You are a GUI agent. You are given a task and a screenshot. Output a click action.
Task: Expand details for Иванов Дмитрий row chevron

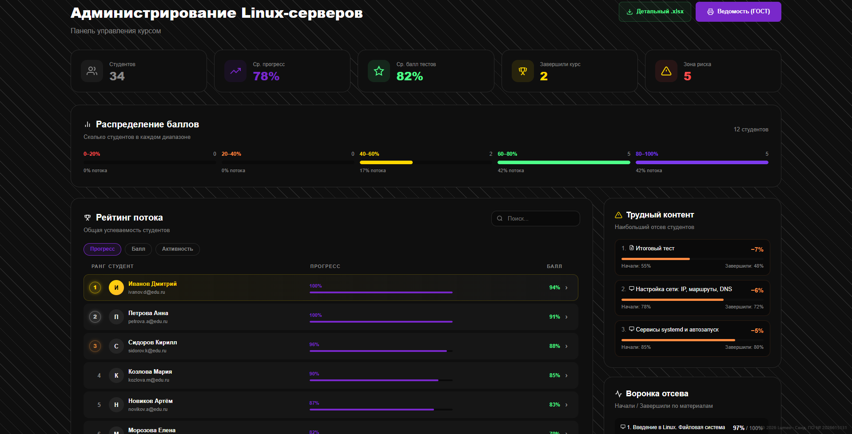tap(566, 288)
